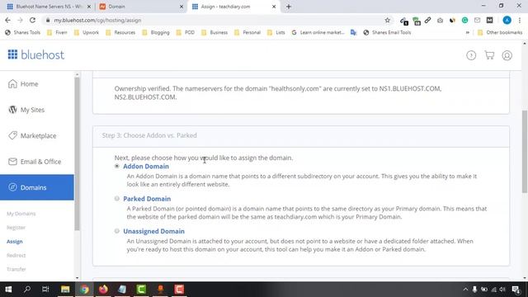
Task: Select the Unassigned Domain radio button
Action: click(117, 231)
